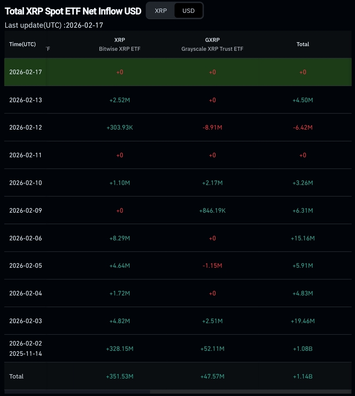355x396 pixels.
Task: Select the +351.53M Bitwise total in footer
Action: (119, 377)
